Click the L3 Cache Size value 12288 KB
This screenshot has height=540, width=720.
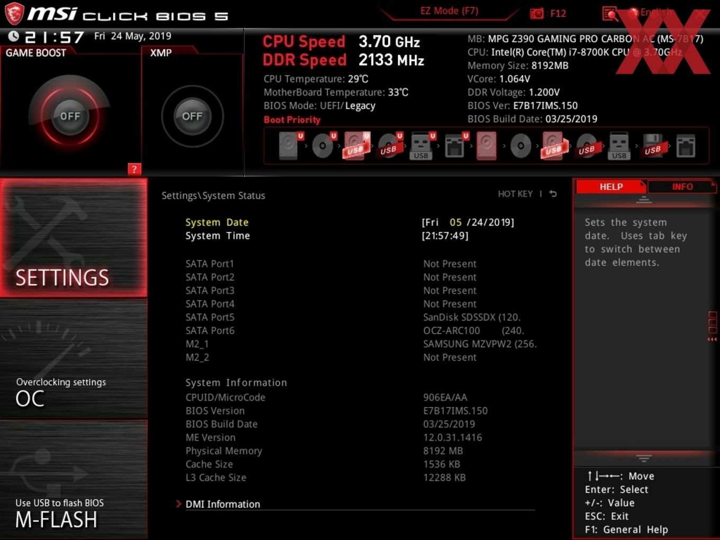point(444,478)
